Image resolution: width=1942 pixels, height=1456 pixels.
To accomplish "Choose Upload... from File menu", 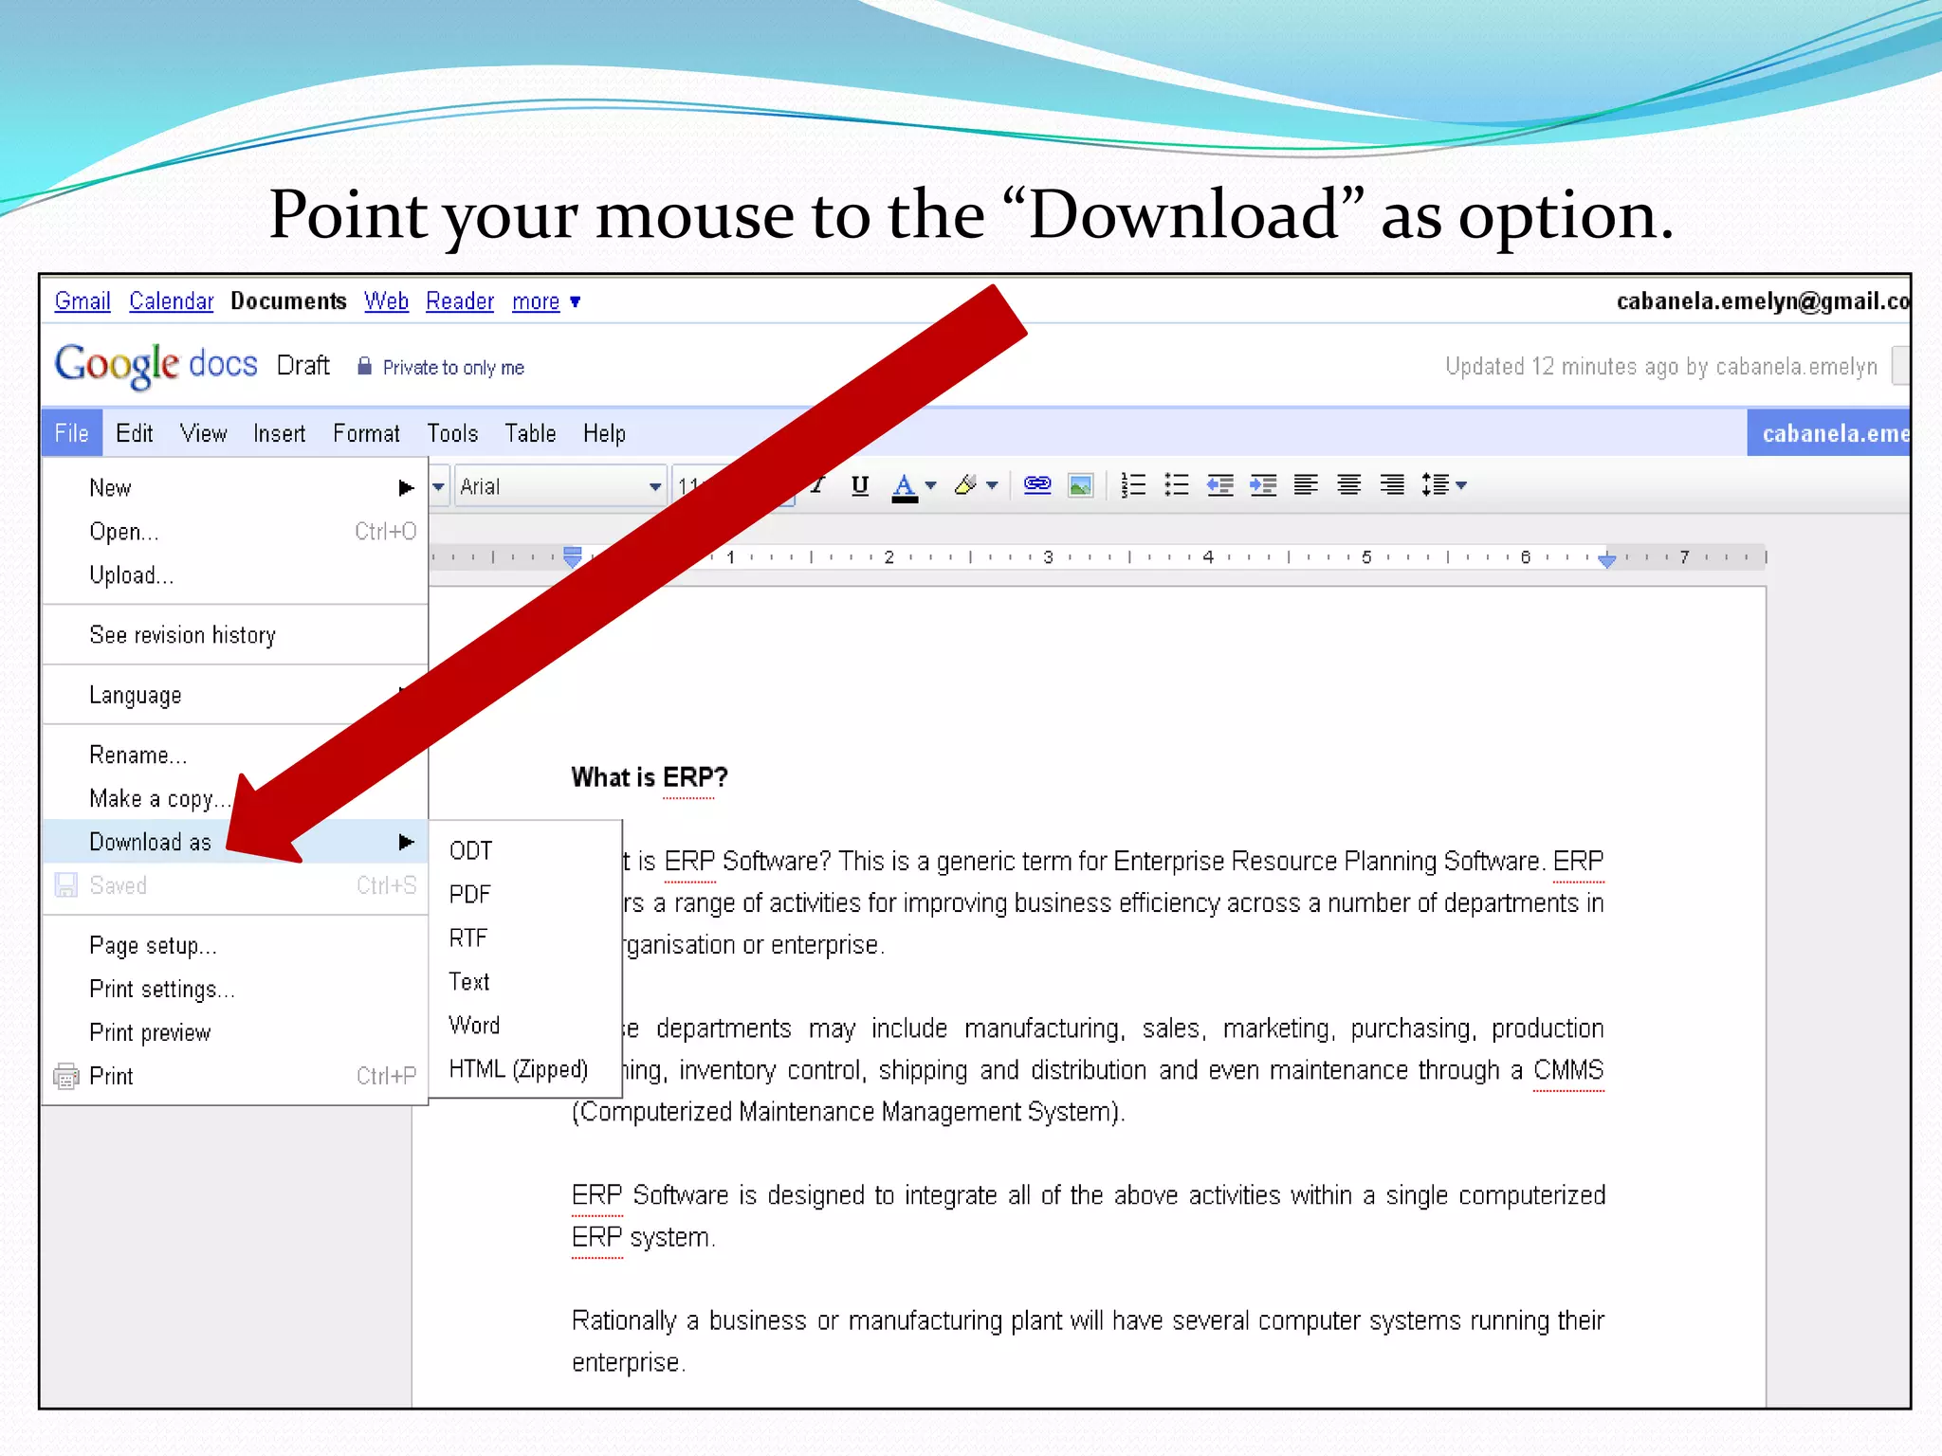I will 235,574.
